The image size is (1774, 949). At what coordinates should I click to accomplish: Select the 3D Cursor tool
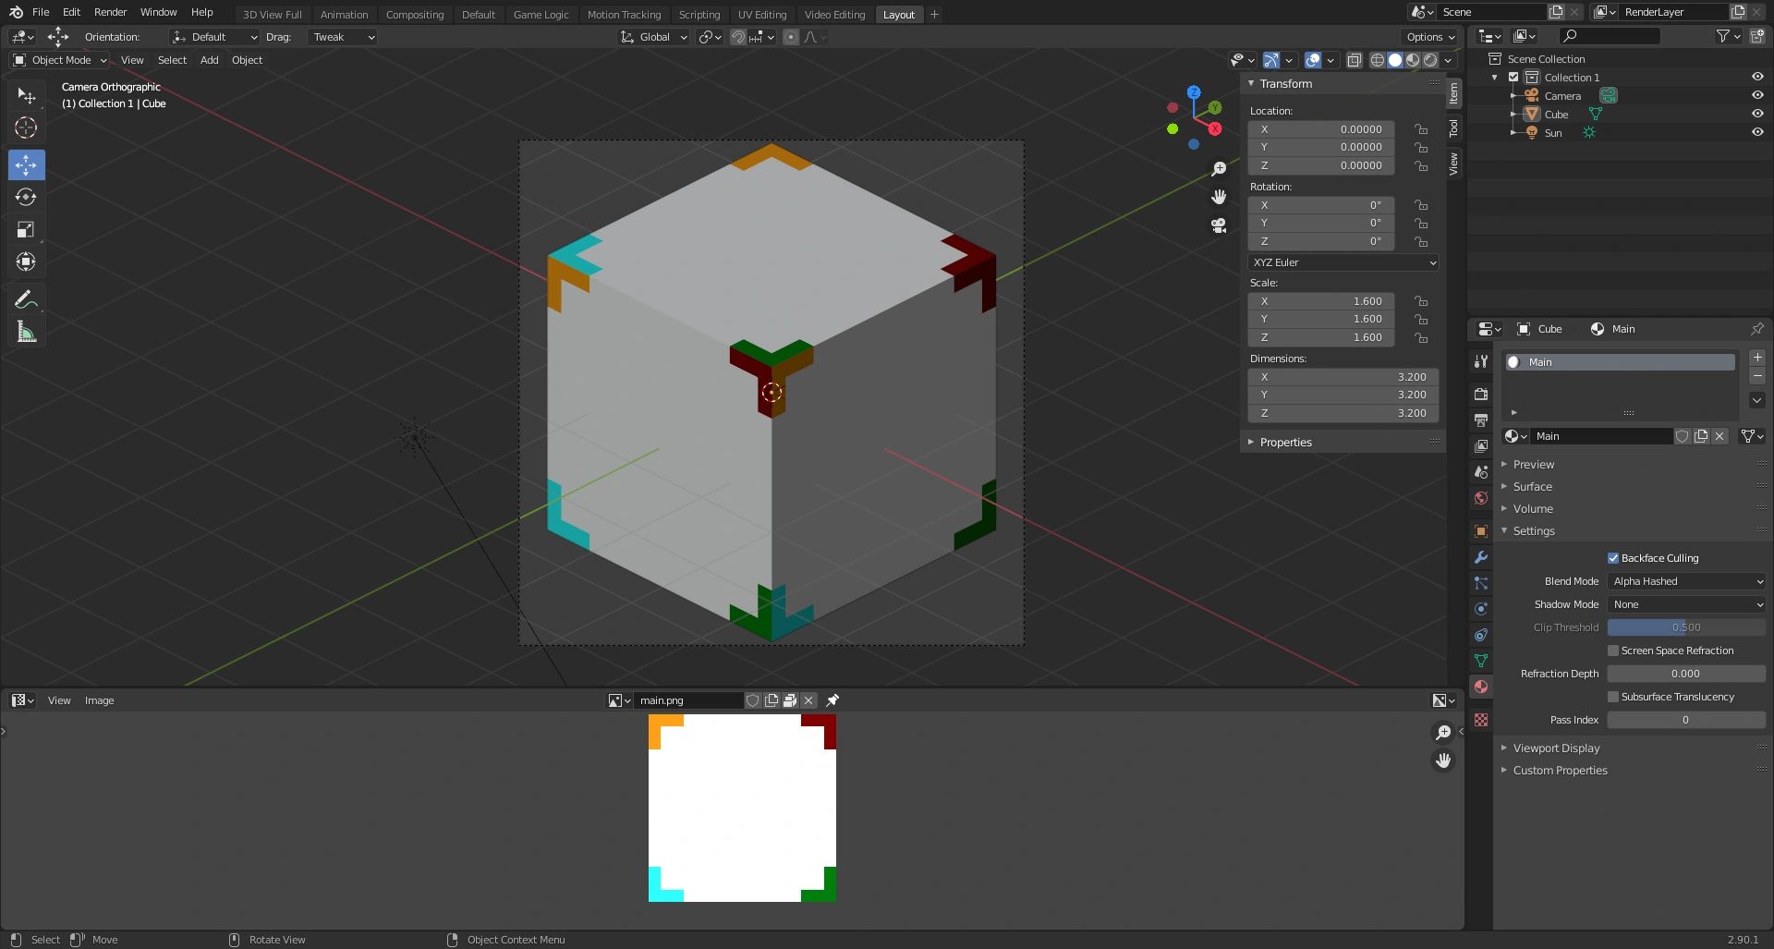click(x=26, y=128)
